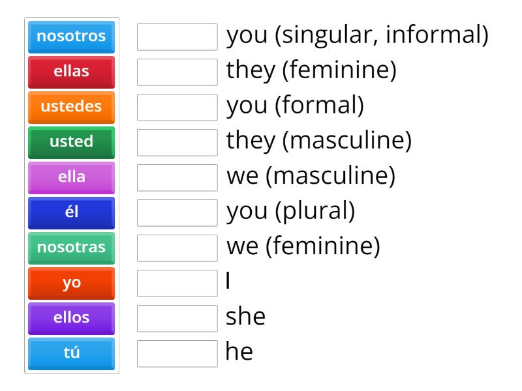Select the answer box beside she
Image resolution: width=522 pixels, height=391 pixels.
[x=177, y=319]
